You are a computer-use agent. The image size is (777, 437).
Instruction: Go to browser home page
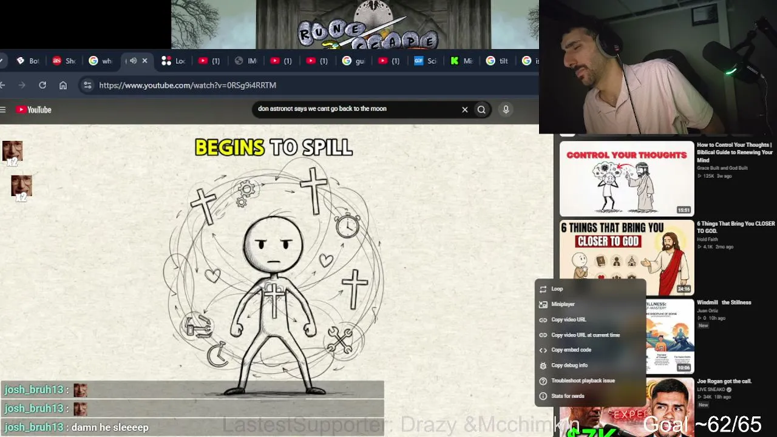(63, 86)
